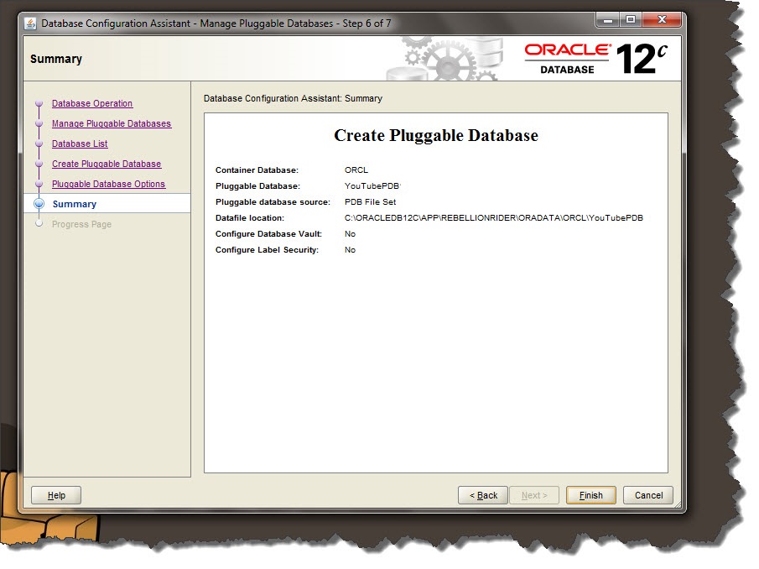The height and width of the screenshot is (569, 759).
Task: Click the Cancel button
Action: [x=647, y=495]
